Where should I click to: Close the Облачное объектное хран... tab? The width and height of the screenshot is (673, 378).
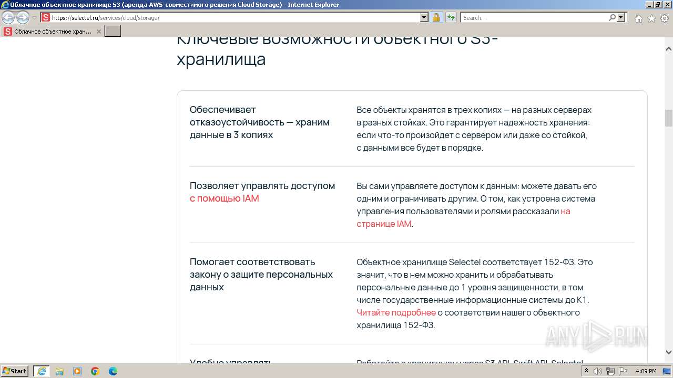point(98,31)
